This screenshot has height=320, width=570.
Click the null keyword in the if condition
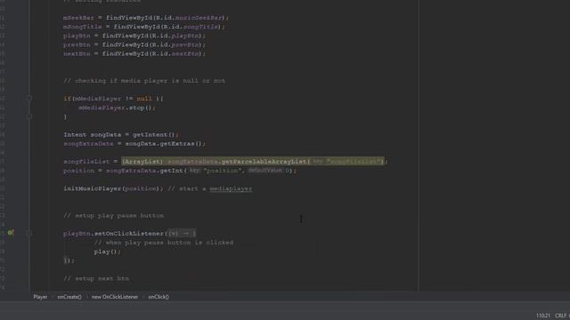pos(144,99)
